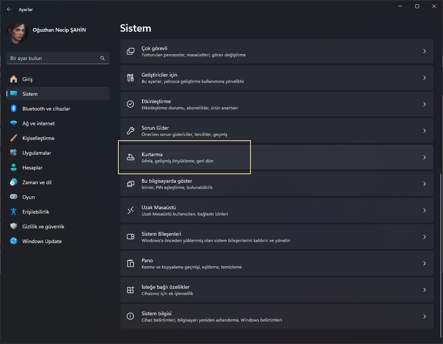
Task: Click the Bir ayar bulun search box
Action: [53, 58]
